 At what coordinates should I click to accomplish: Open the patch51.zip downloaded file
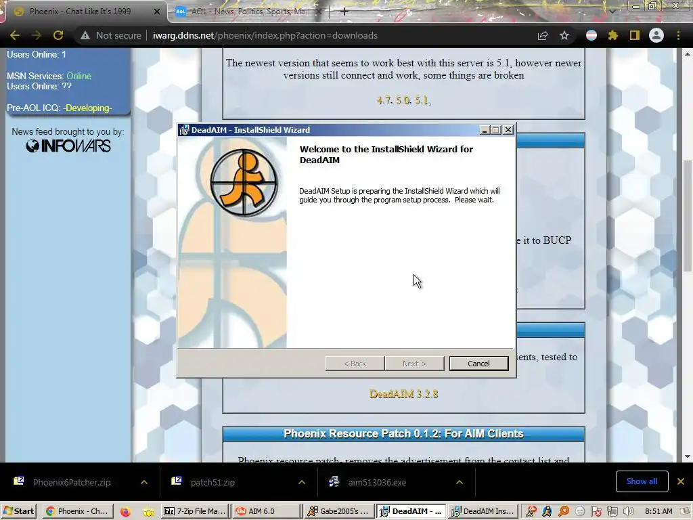pos(212,482)
